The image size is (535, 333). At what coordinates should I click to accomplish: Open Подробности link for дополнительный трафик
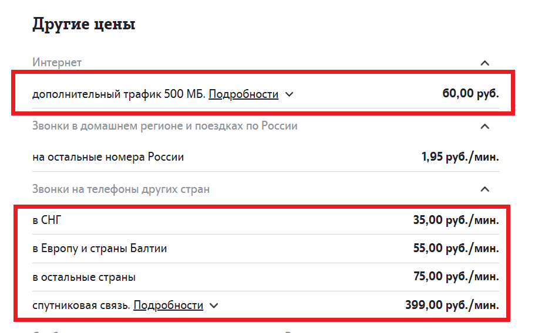pyautogui.click(x=243, y=94)
